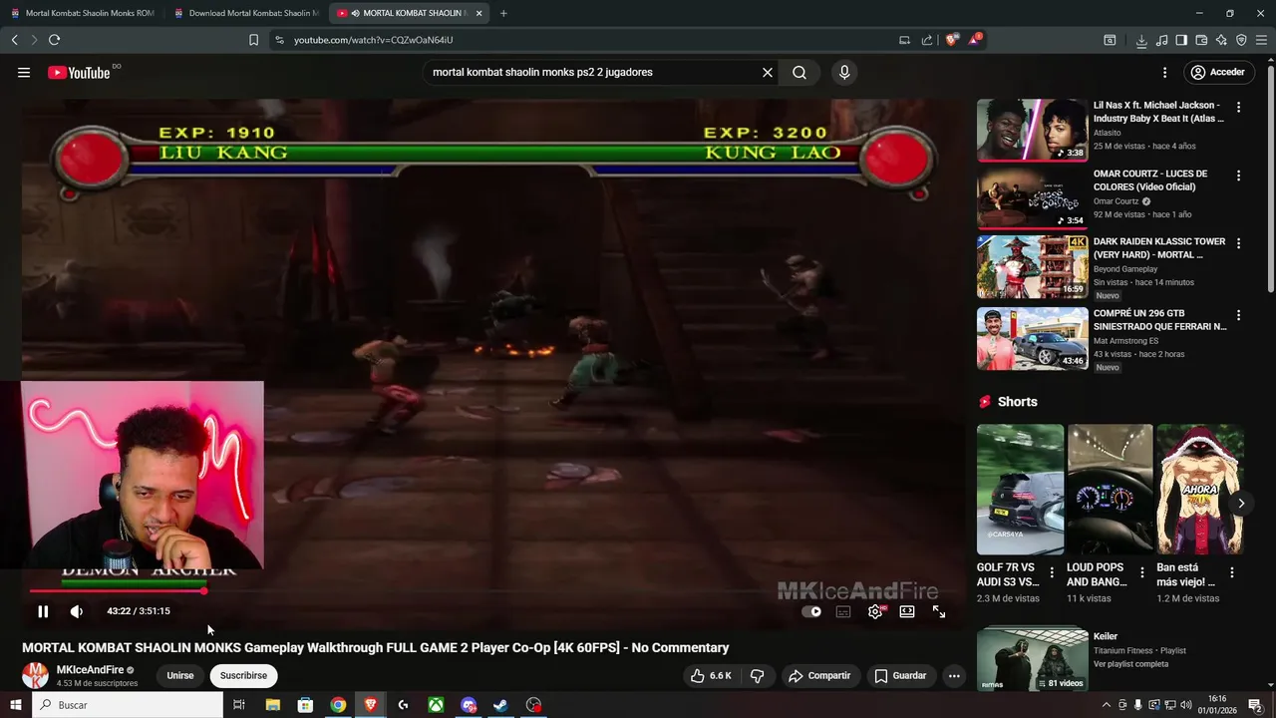Open options for the Omar Courtz video
This screenshot has height=718, width=1276.
click(1239, 176)
